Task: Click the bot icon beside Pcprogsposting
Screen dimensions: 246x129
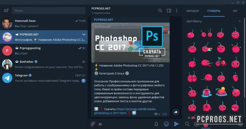Action: pos(17,48)
